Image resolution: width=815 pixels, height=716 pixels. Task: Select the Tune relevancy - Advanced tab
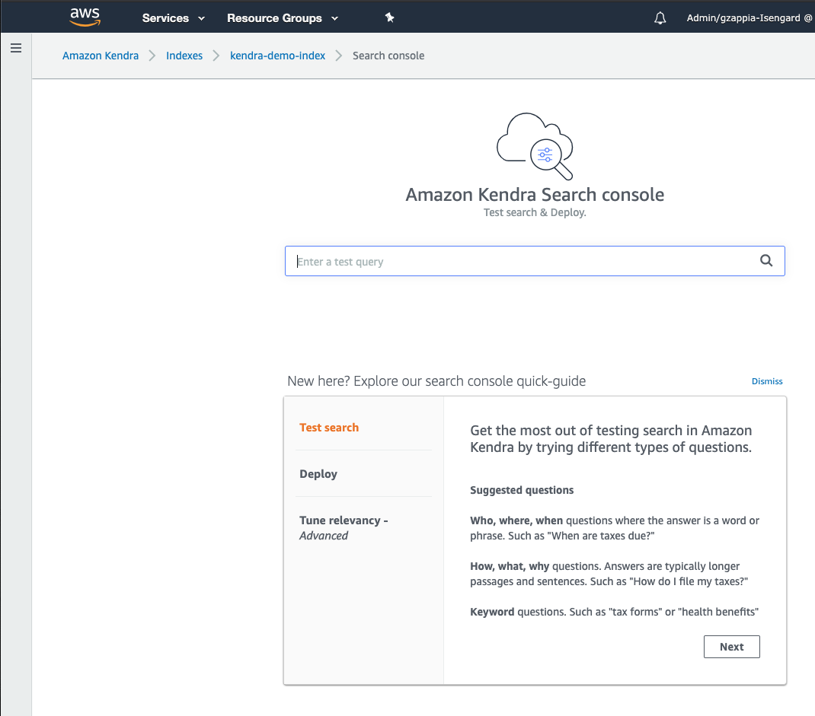[x=344, y=528]
